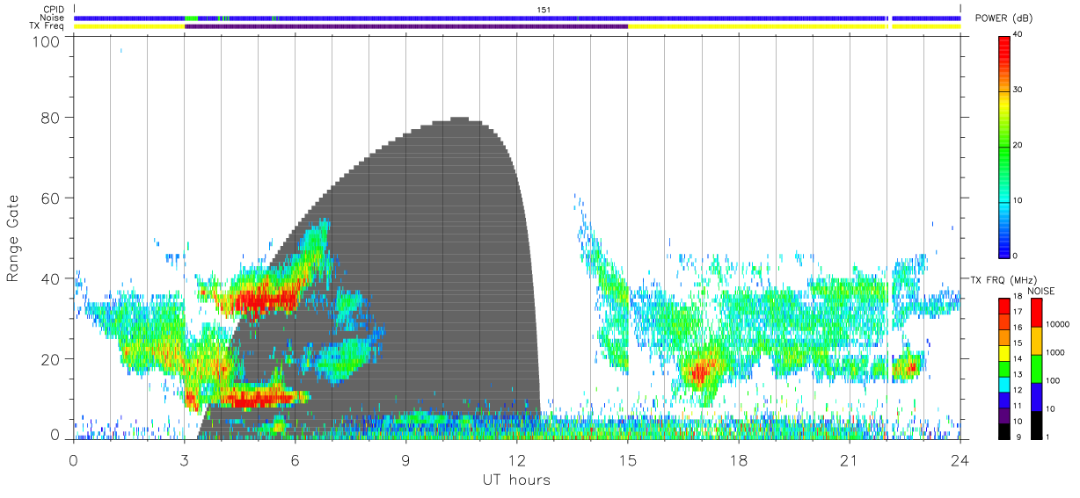
Task: Click tick 60 on Range Gate axis
Action: 48,198
